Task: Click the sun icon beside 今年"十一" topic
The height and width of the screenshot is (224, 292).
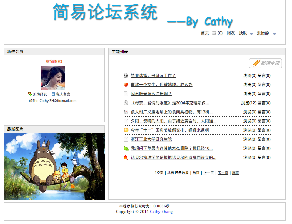Action: click(126, 130)
